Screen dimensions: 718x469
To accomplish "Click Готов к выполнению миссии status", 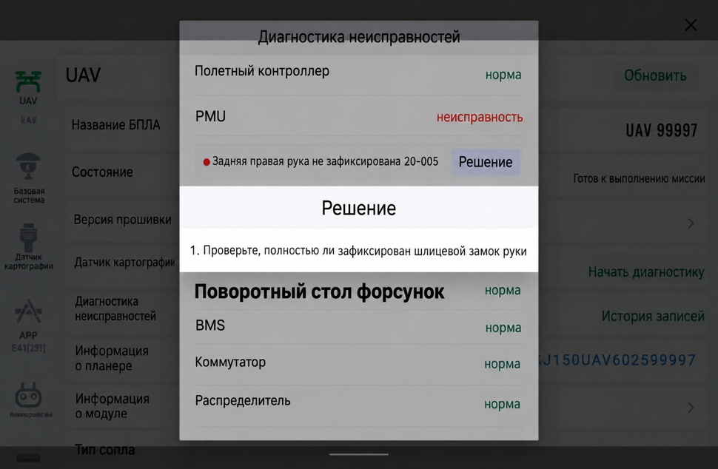I will pyautogui.click(x=639, y=179).
